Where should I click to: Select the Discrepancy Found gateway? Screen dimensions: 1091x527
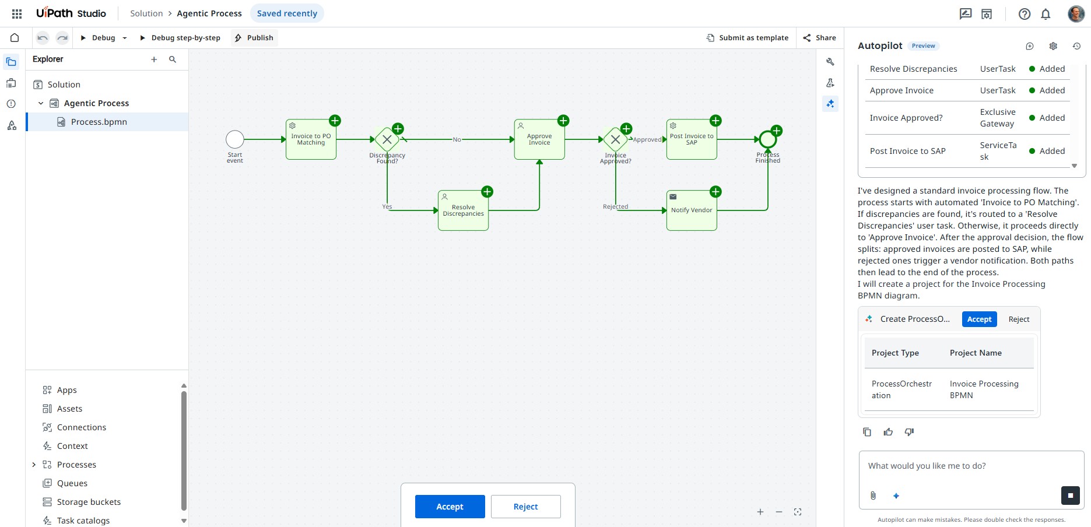tap(387, 139)
